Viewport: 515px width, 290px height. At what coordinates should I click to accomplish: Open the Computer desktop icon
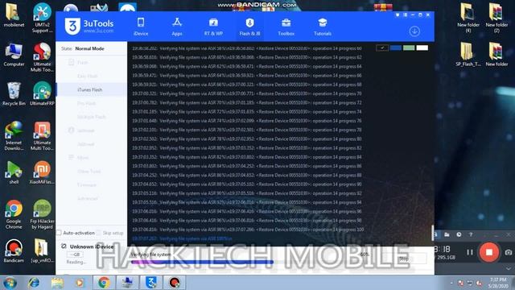(14, 55)
